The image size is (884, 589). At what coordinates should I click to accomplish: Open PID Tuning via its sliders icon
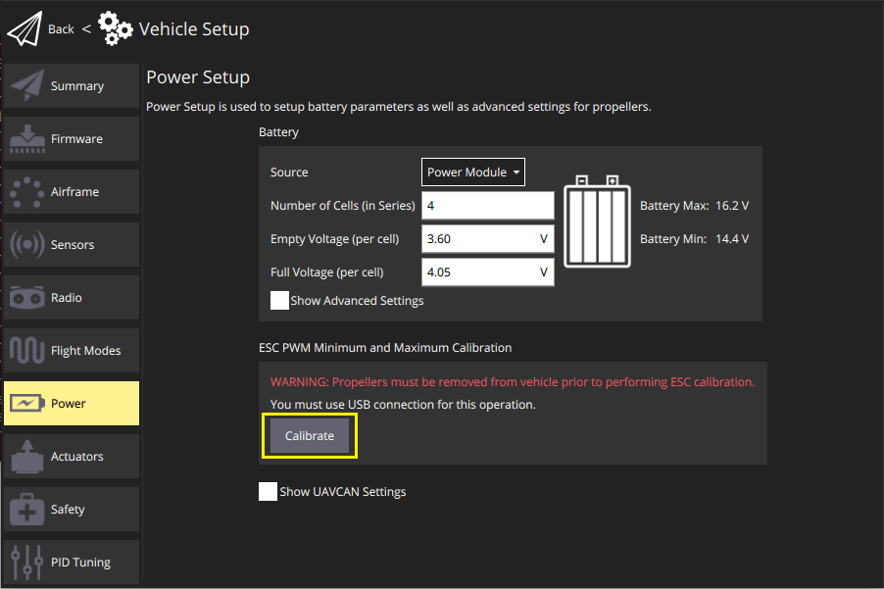[x=27, y=562]
